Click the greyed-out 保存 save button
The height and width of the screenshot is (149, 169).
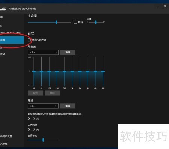(35, 93)
